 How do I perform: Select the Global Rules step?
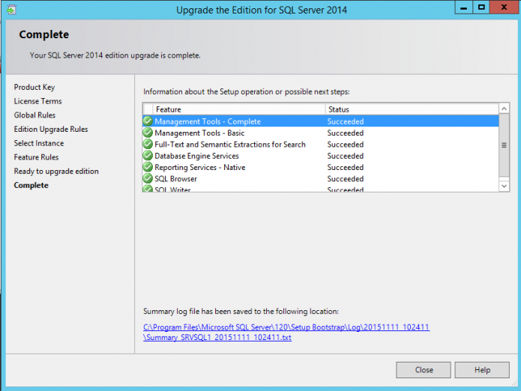[34, 115]
